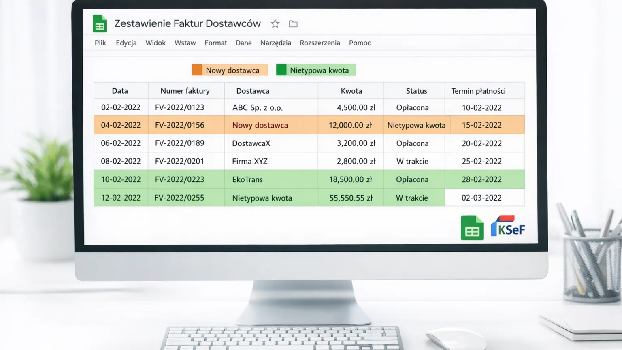
Task: Open the Dane menu
Action: pos(244,43)
